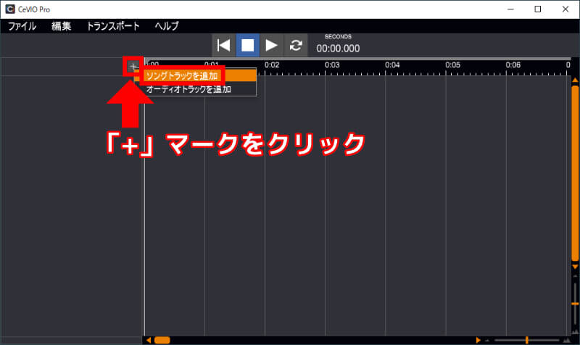Click the vertical scrollbar down arrow
Screen dimensions: 580x345
coord(575,267)
